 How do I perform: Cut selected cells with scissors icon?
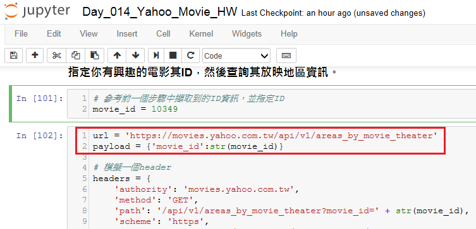point(56,56)
